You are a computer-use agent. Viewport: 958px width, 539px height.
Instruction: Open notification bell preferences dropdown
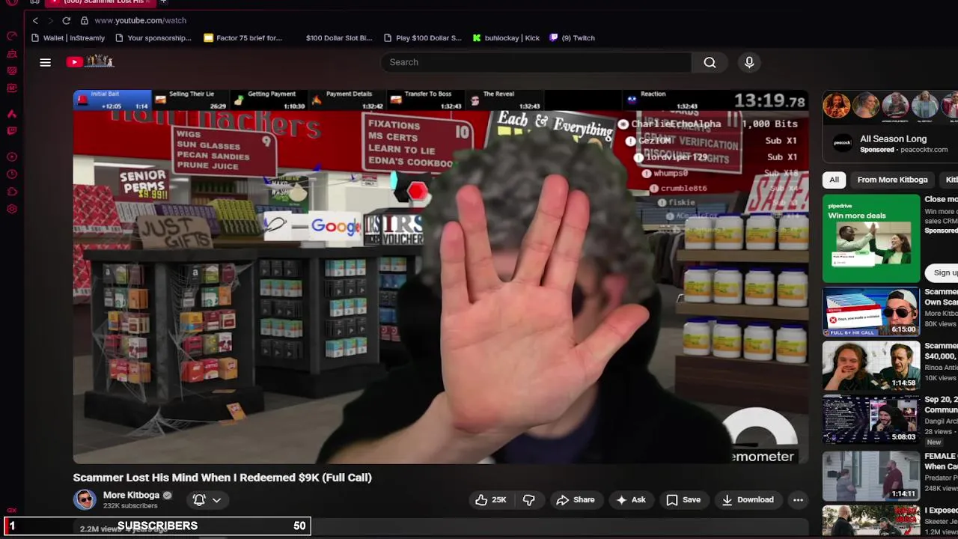click(x=207, y=499)
